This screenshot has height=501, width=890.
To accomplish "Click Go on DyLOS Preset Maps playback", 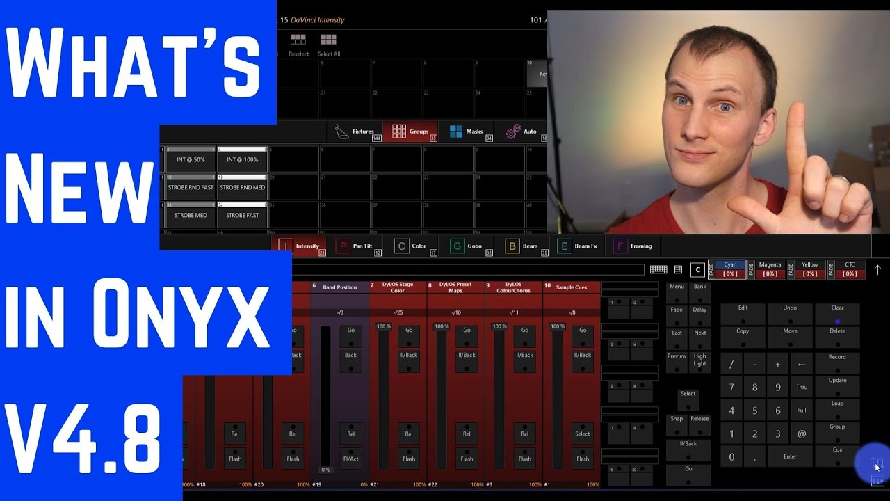I will (467, 336).
